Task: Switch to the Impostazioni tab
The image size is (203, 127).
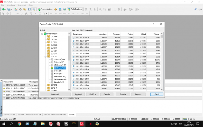Action: (10, 114)
